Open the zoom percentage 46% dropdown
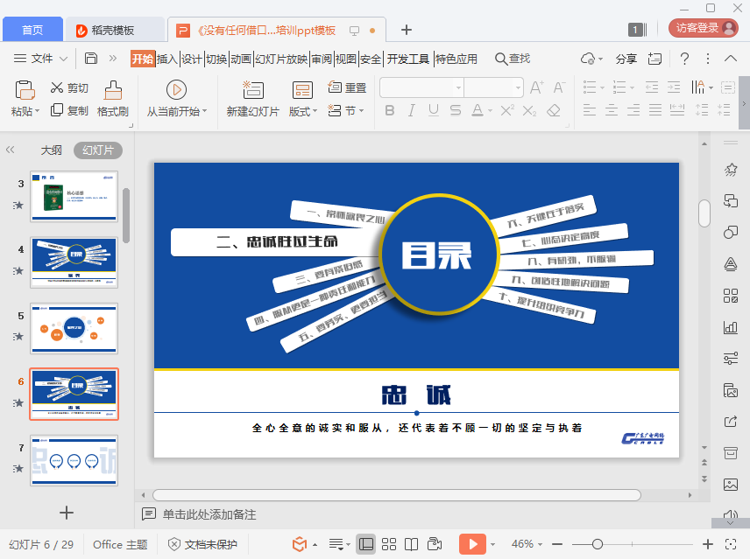The height and width of the screenshot is (559, 750). (527, 544)
